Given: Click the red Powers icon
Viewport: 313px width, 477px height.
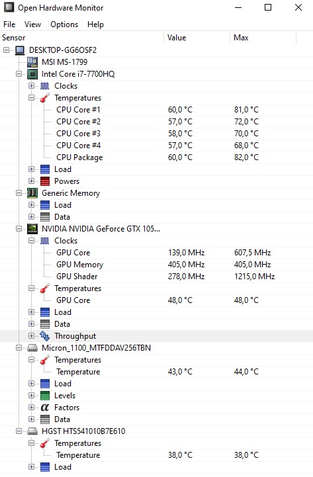Looking at the screenshot, I should (x=45, y=181).
